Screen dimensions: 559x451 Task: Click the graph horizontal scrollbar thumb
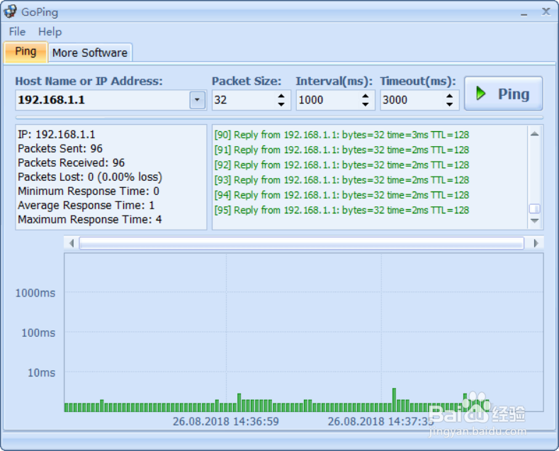(x=302, y=243)
